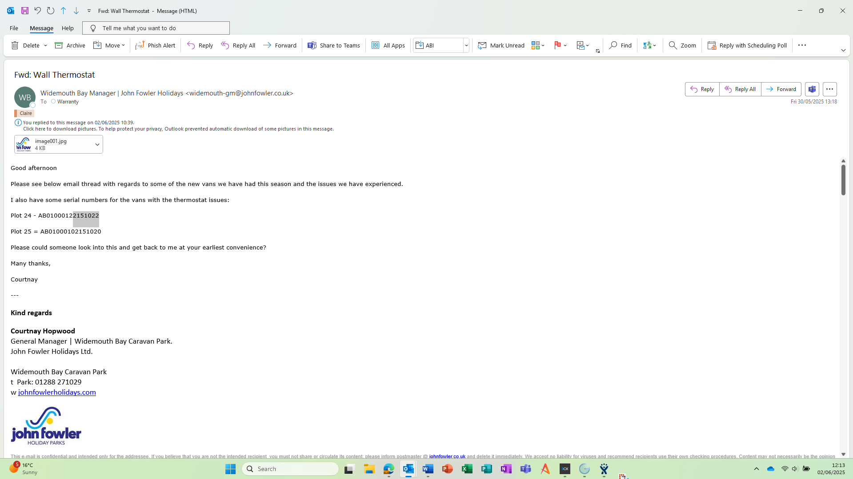
Task: Show more ribbon commands via the ellipsis
Action: pyautogui.click(x=802, y=45)
